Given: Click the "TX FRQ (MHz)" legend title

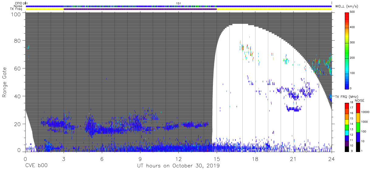Looking at the screenshot, I should [347, 97].
